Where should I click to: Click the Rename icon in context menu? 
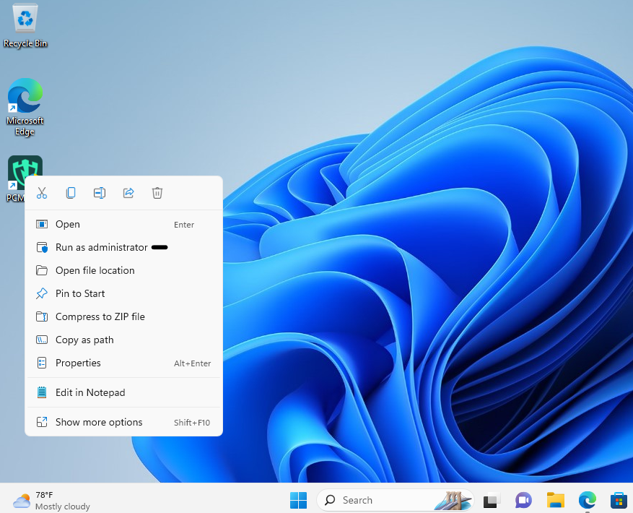point(100,193)
